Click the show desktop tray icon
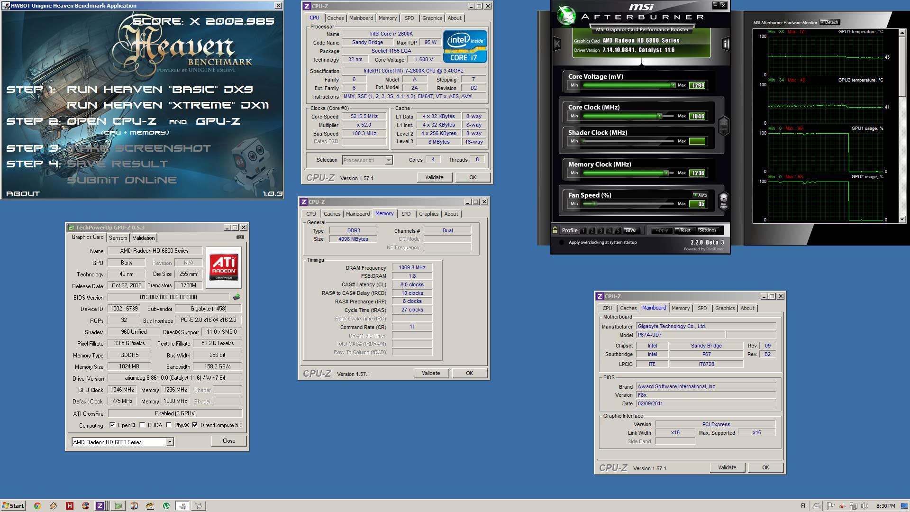The width and height of the screenshot is (910, 512). [904, 506]
